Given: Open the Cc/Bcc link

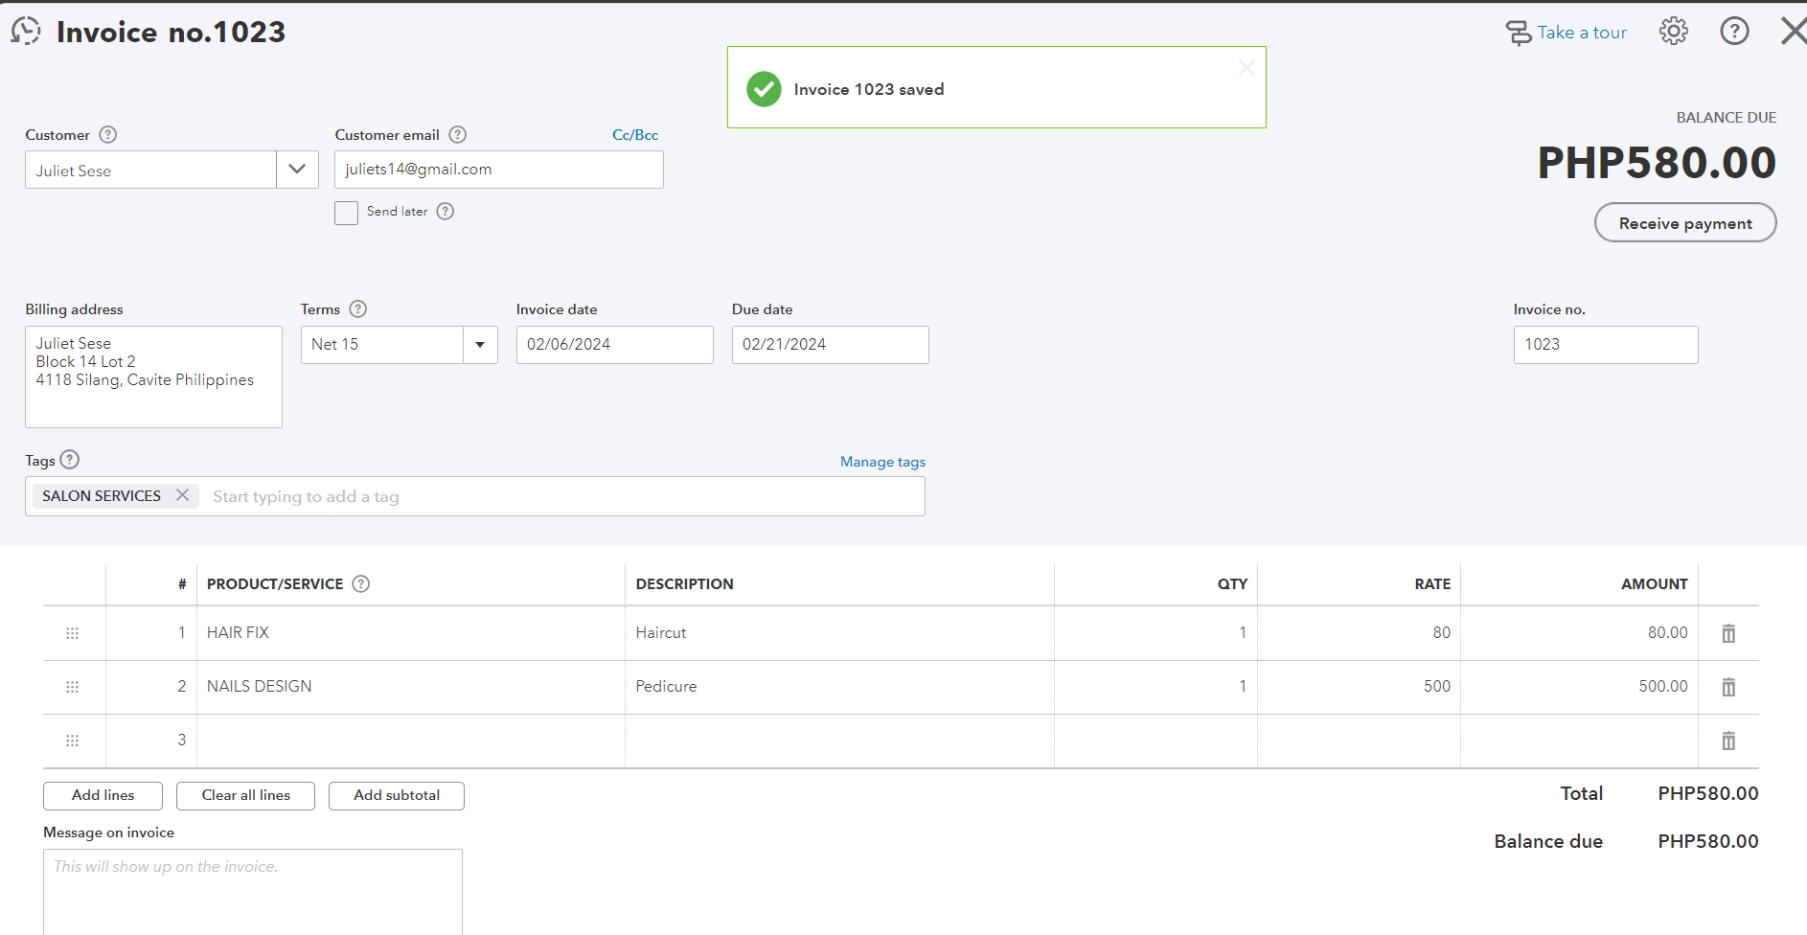Looking at the screenshot, I should click(x=635, y=135).
